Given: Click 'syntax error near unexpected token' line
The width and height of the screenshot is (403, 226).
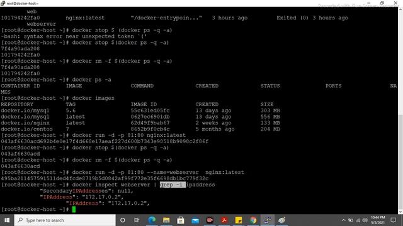Looking at the screenshot, I should coord(74,36).
